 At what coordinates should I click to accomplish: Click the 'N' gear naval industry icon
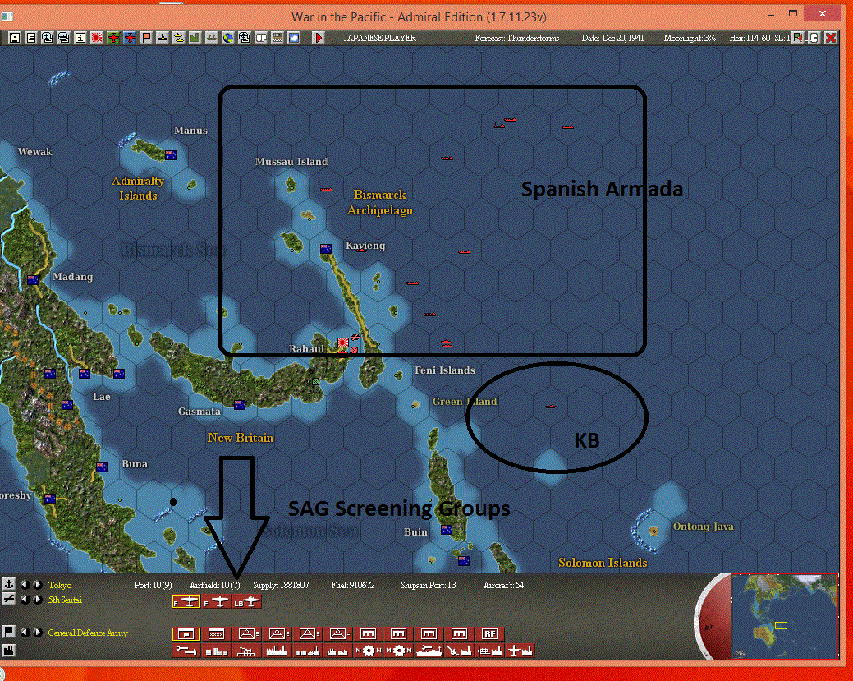click(369, 651)
